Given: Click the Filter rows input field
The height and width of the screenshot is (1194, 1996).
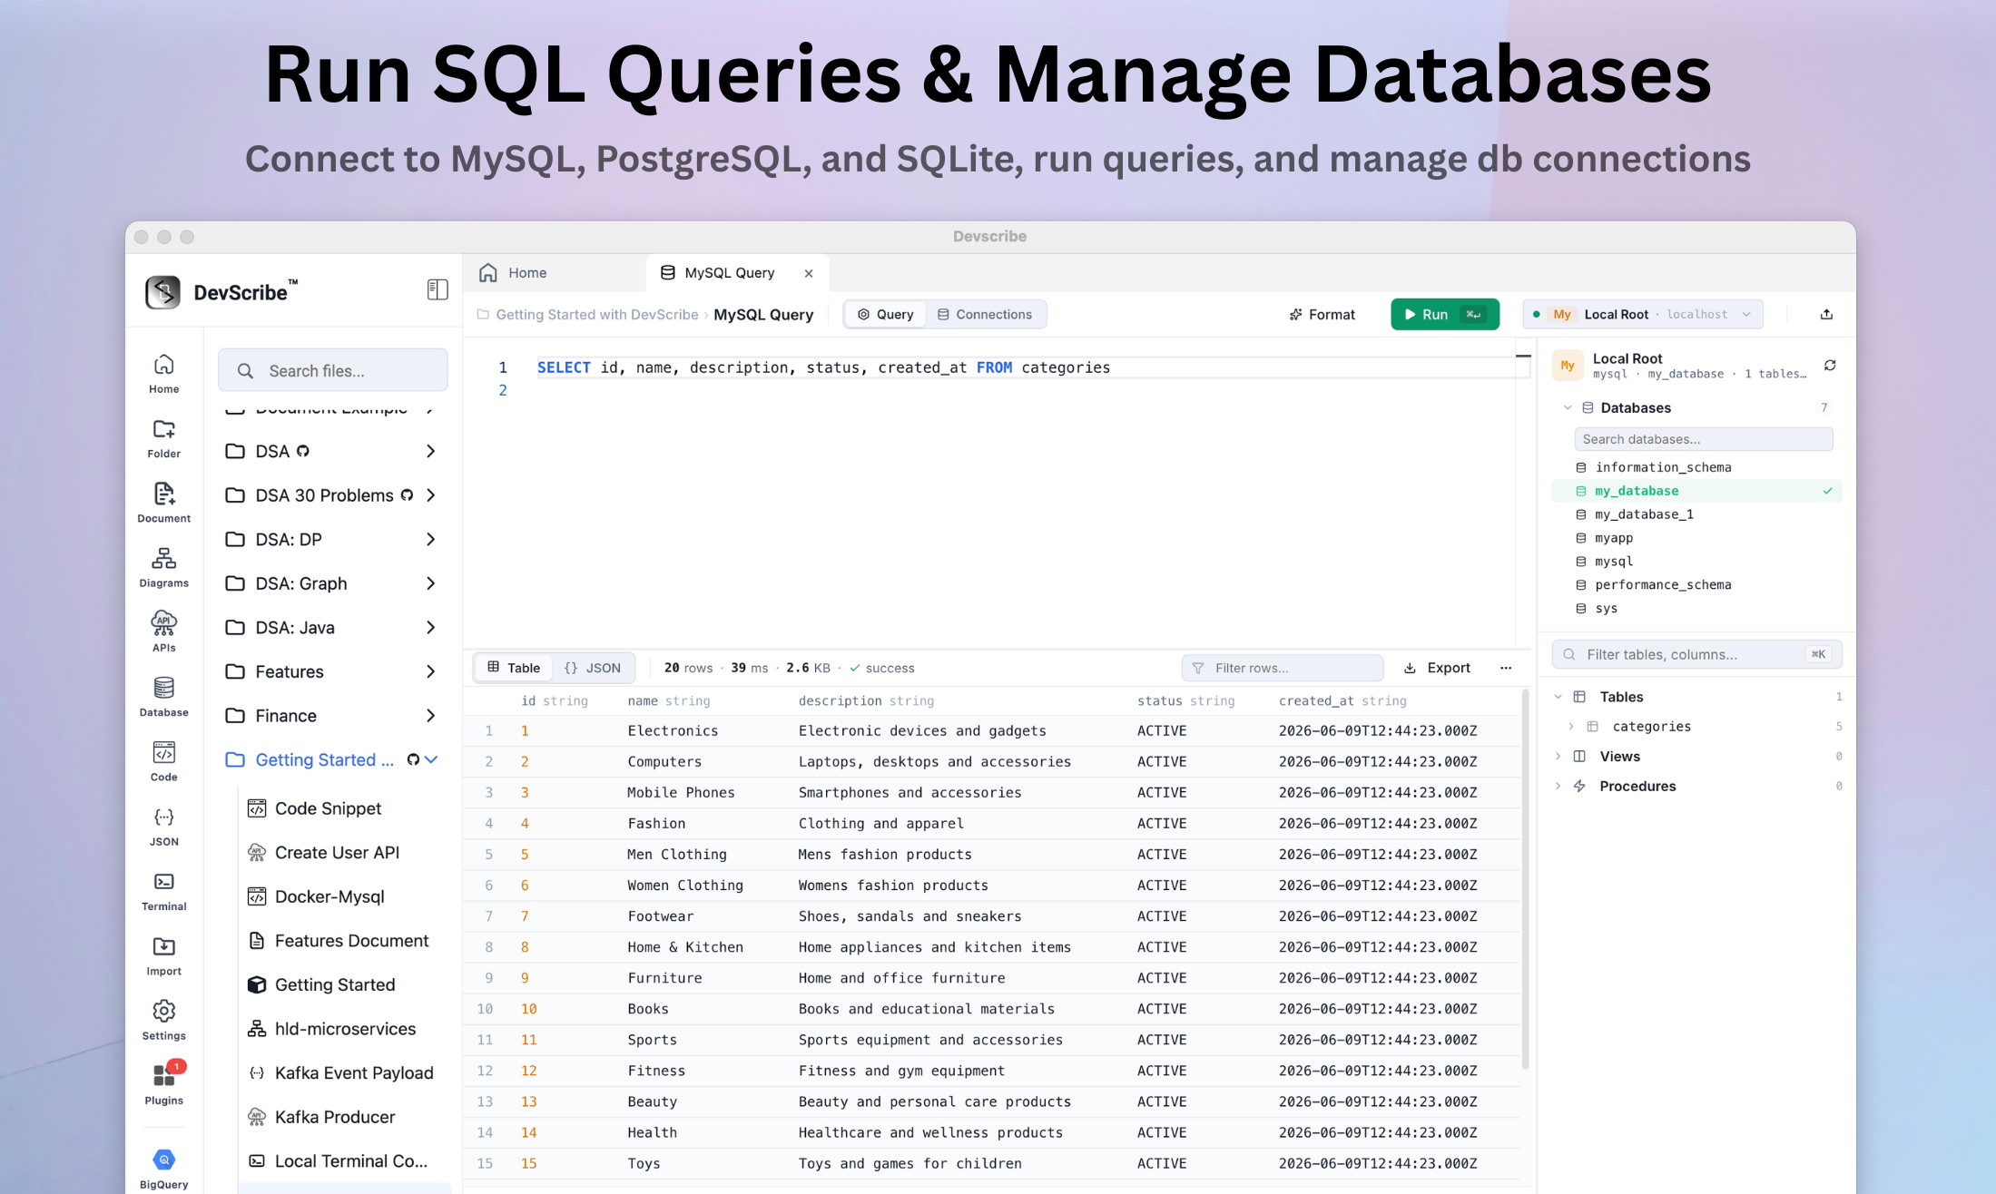Looking at the screenshot, I should coord(1282,668).
